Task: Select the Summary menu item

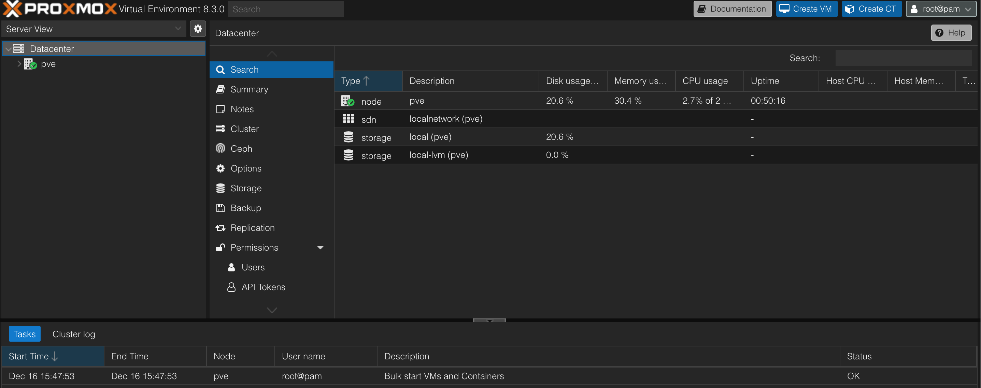Action: point(249,89)
